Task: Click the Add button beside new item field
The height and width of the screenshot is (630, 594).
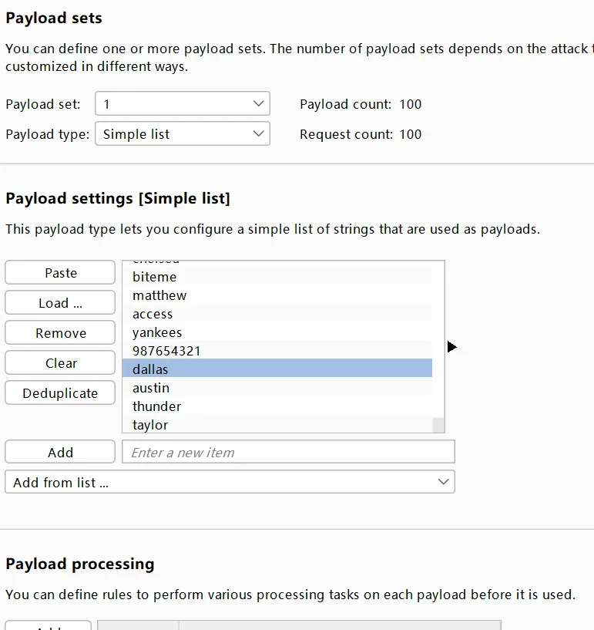Action: [x=60, y=453]
